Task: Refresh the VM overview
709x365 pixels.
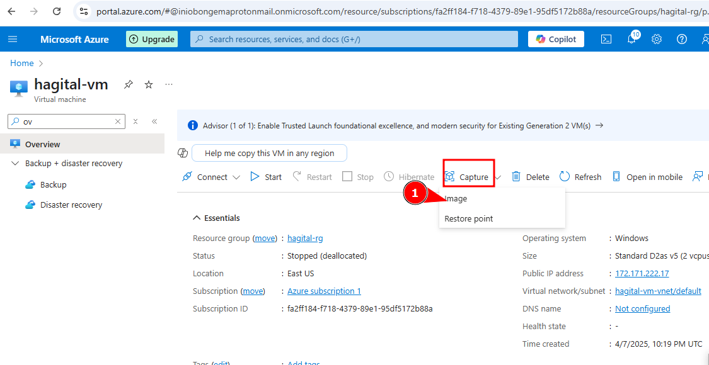Action: pyautogui.click(x=580, y=177)
